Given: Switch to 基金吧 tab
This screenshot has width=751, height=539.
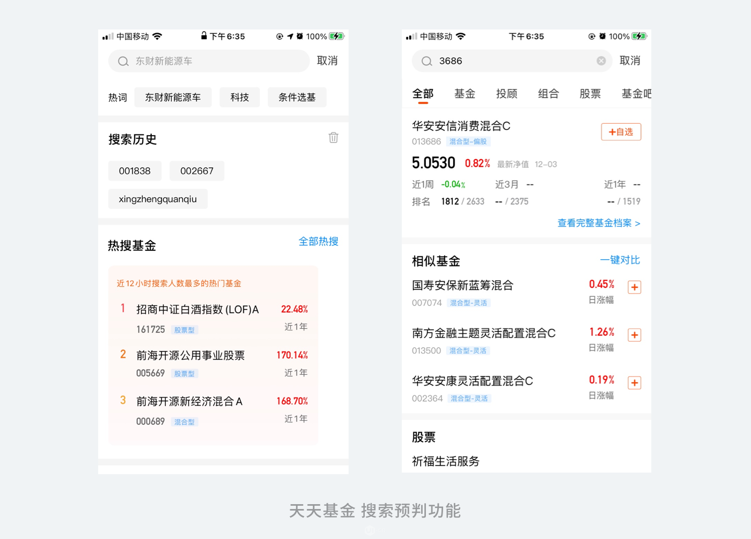Looking at the screenshot, I should pyautogui.click(x=636, y=94).
